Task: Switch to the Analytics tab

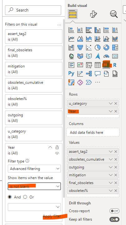Action: click(x=114, y=14)
